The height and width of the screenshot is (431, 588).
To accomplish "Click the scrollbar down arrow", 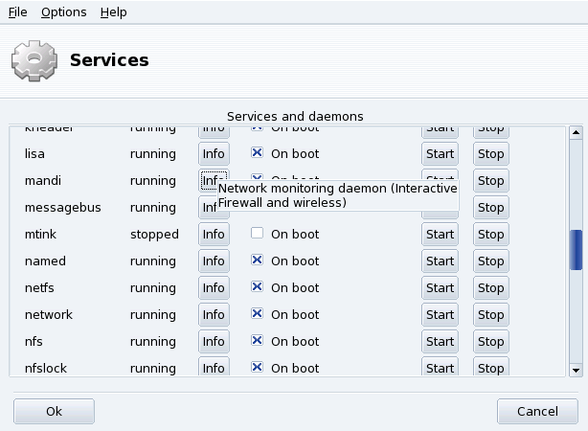I will pos(577,369).
